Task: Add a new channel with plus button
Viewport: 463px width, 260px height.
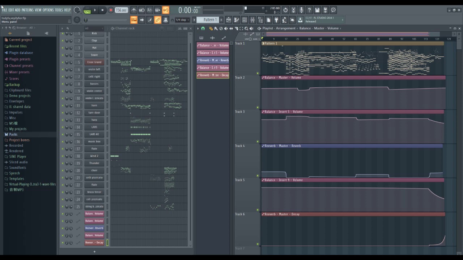Action: click(x=94, y=252)
